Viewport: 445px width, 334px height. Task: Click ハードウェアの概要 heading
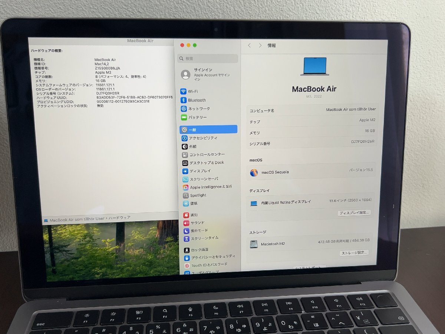click(x=46, y=50)
